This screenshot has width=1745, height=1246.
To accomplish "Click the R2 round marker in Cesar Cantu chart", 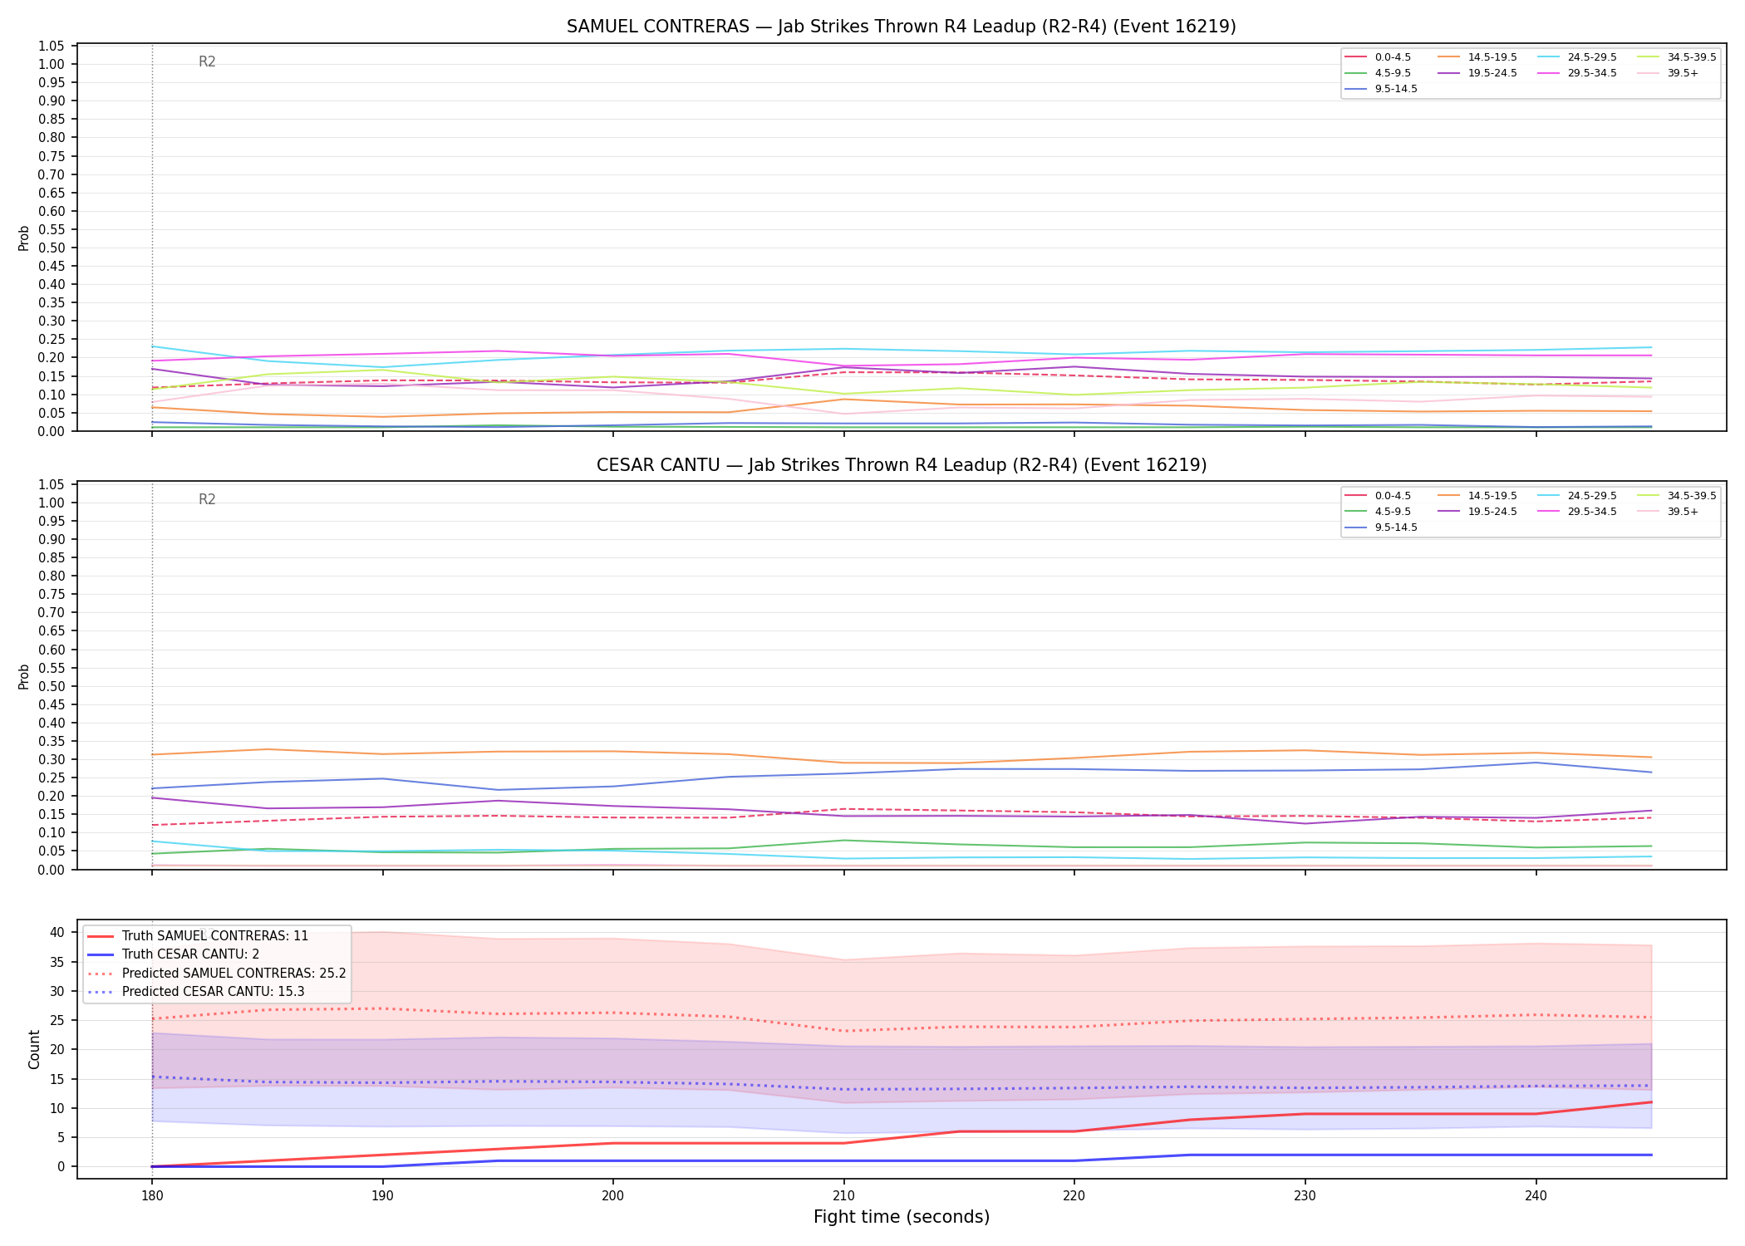I will (x=207, y=499).
